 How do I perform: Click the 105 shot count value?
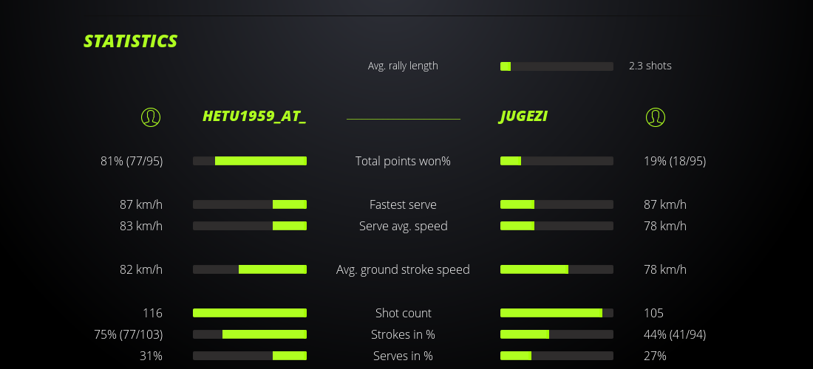tap(654, 313)
